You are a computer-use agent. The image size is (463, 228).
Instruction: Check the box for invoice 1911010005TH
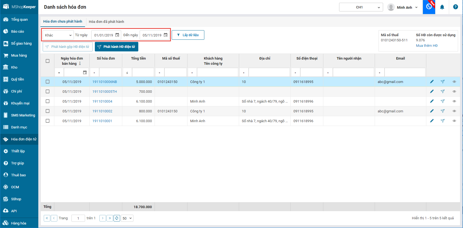(48, 91)
